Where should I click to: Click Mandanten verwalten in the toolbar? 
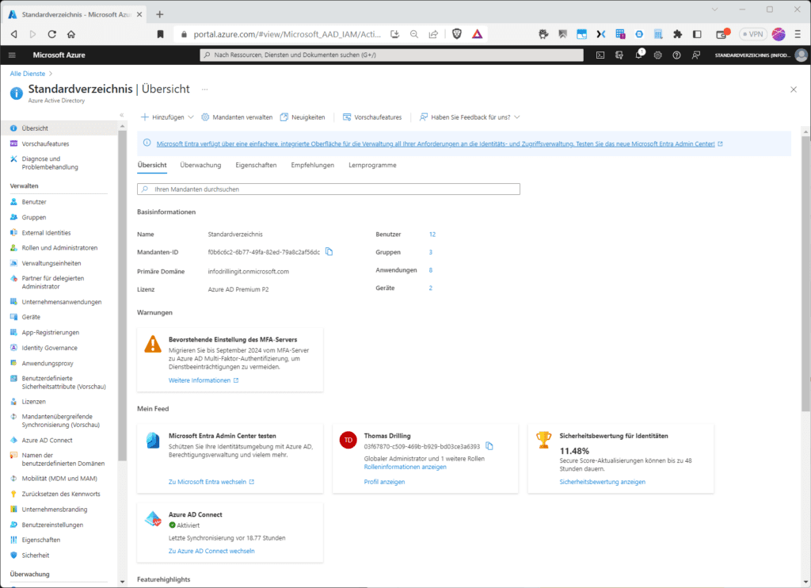pyautogui.click(x=237, y=117)
